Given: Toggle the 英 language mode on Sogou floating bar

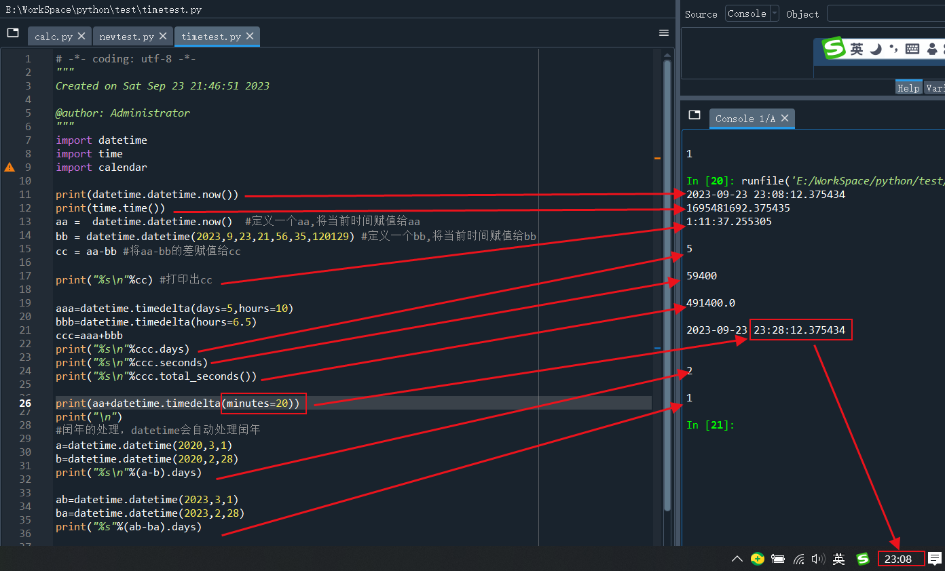Looking at the screenshot, I should (x=857, y=49).
